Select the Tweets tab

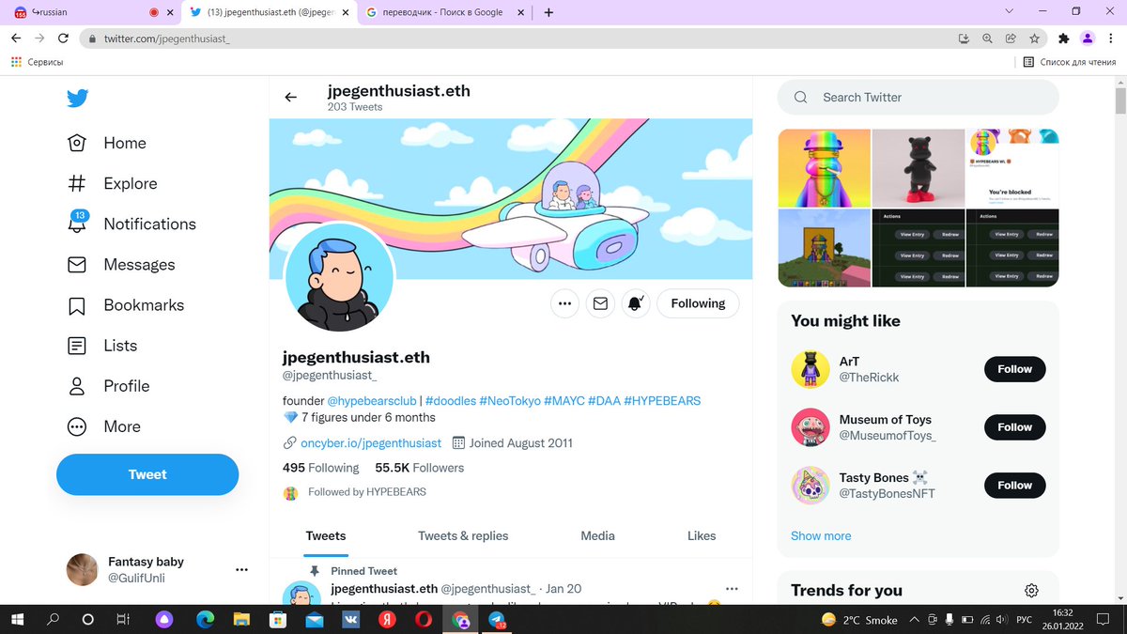coord(326,535)
